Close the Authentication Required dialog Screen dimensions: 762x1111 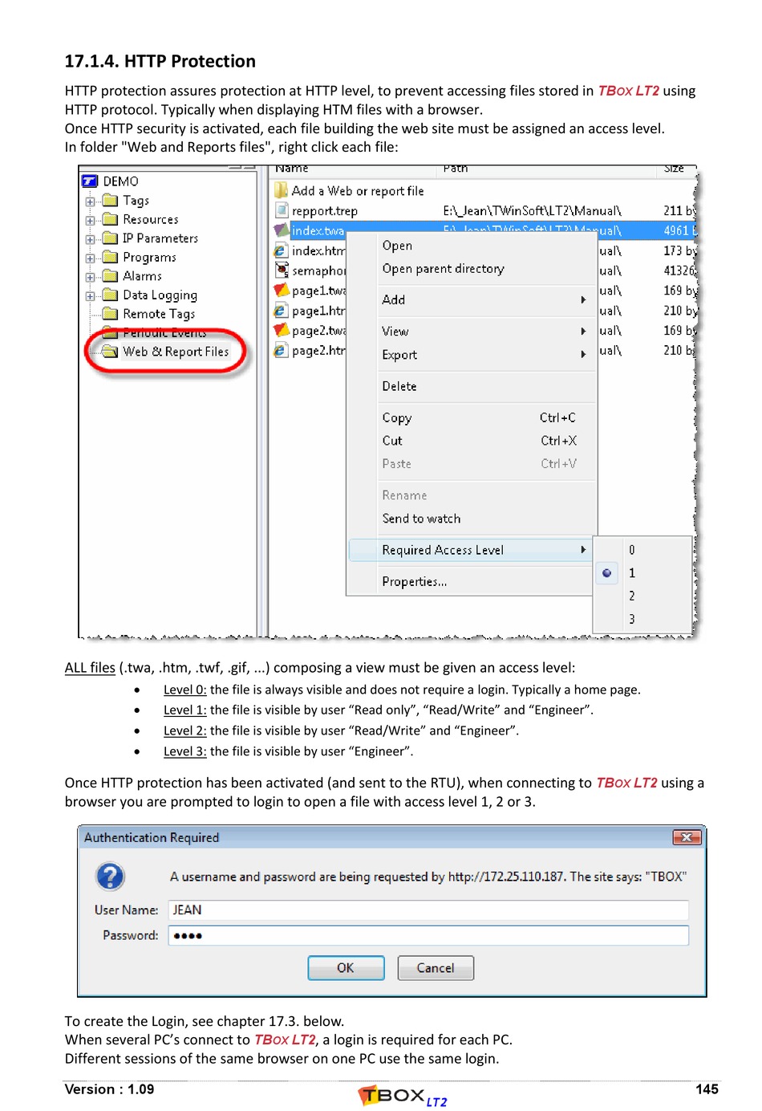[687, 837]
